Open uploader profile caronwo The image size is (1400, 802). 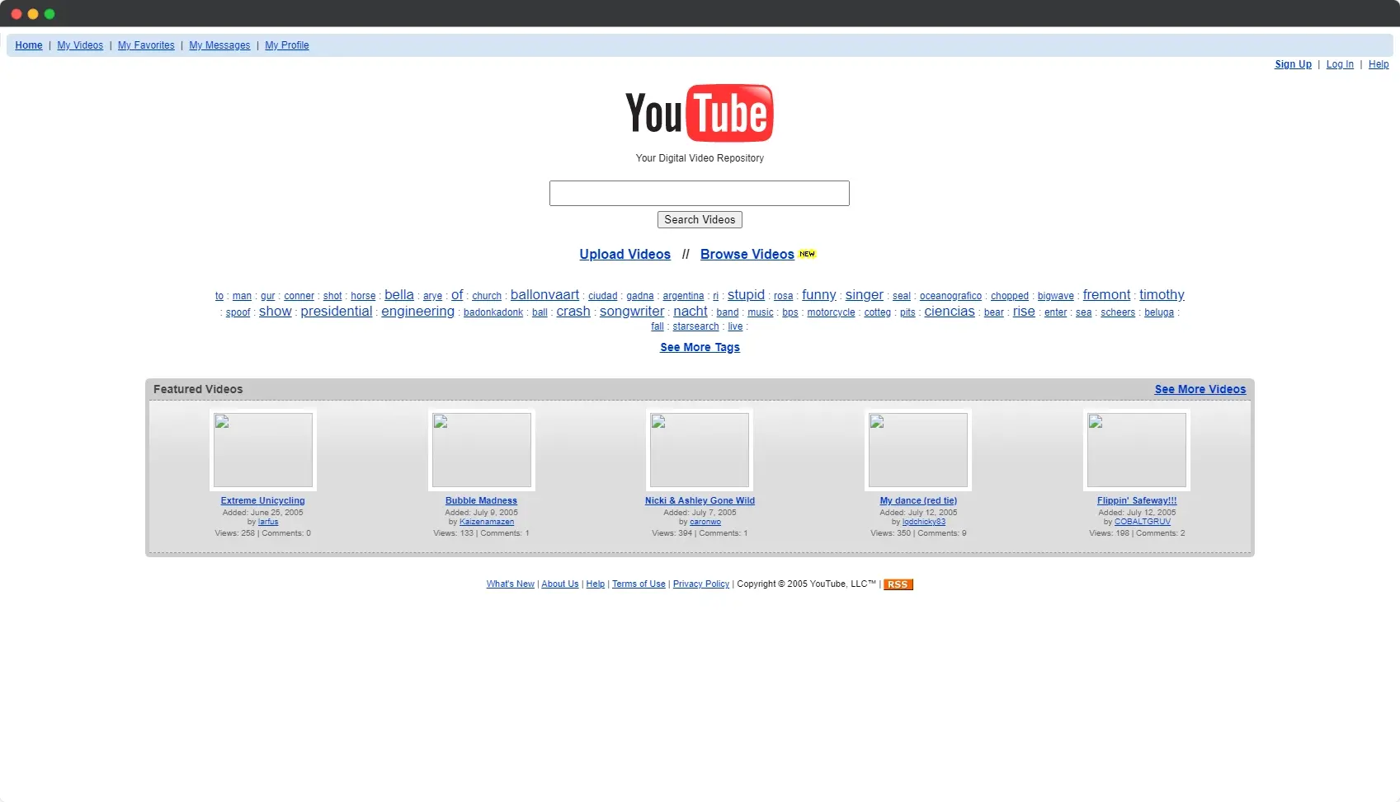tap(705, 522)
